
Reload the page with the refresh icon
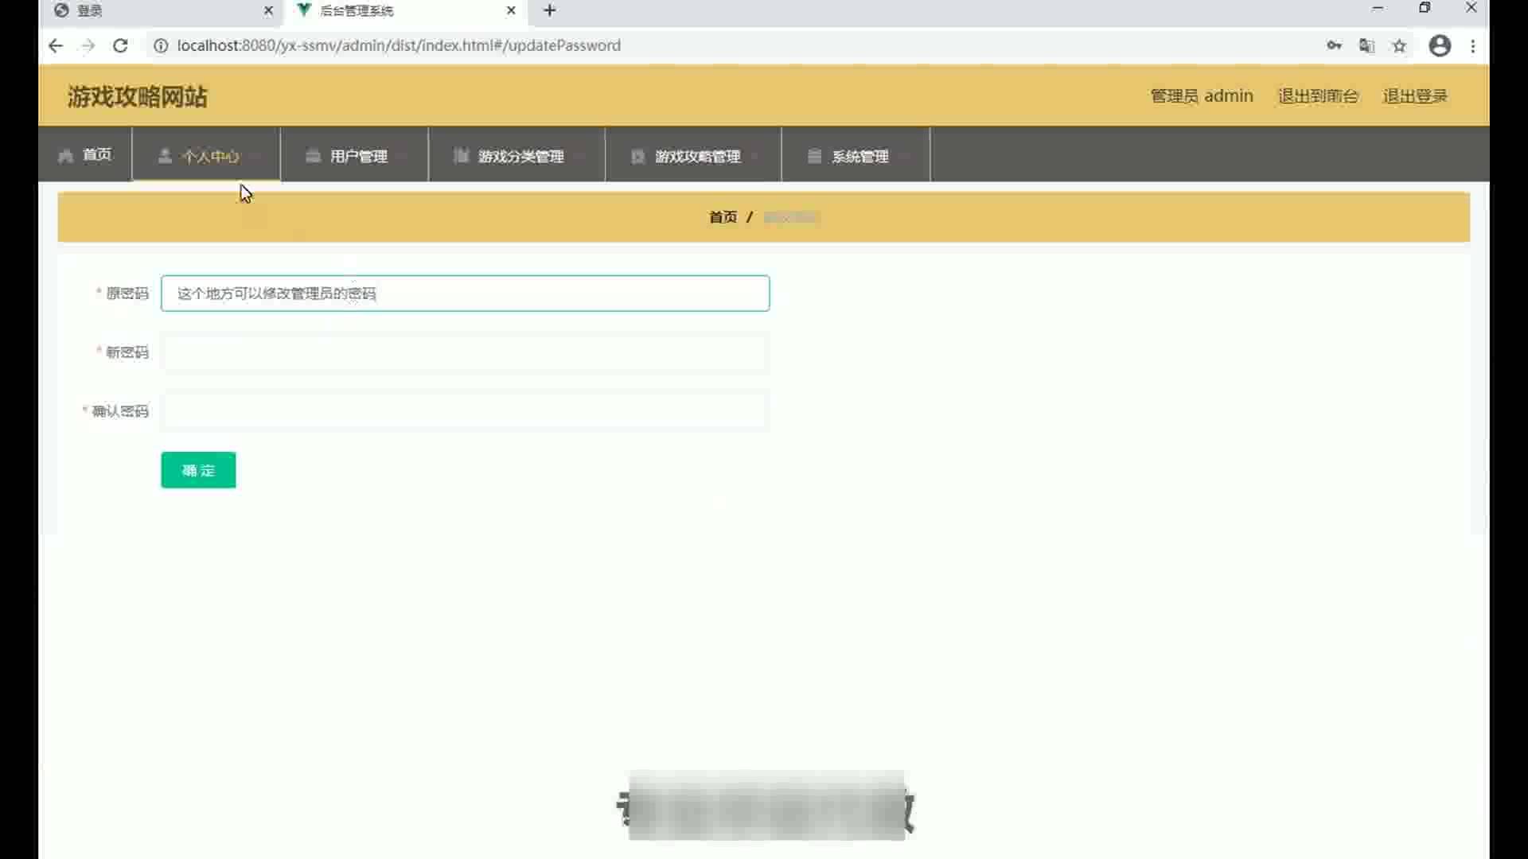(120, 45)
